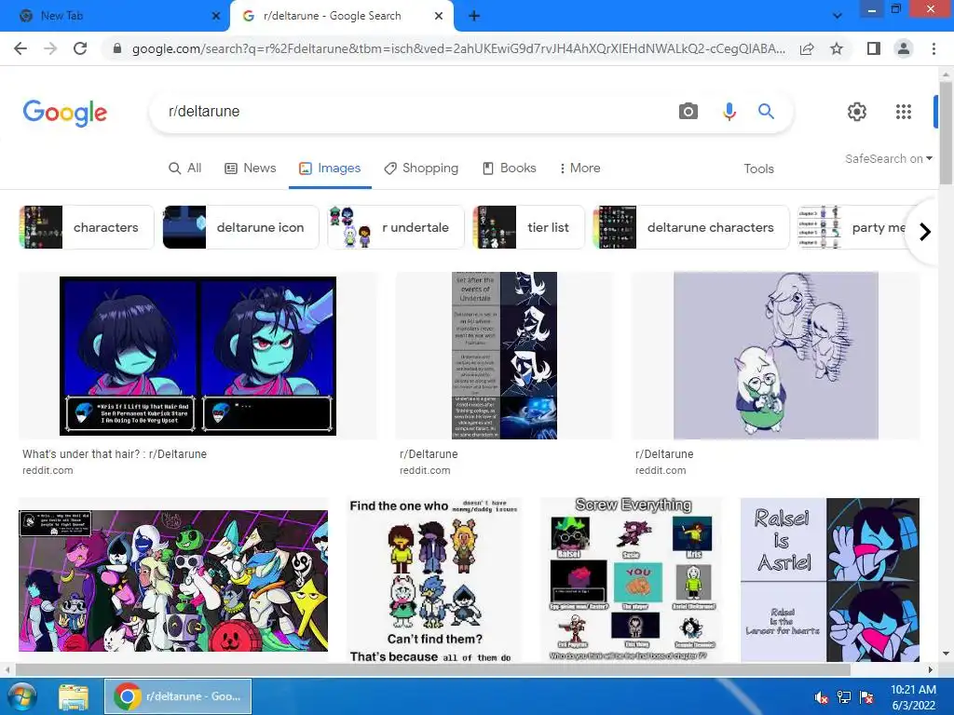
Task: Open the tall text comic image result
Action: coord(504,356)
